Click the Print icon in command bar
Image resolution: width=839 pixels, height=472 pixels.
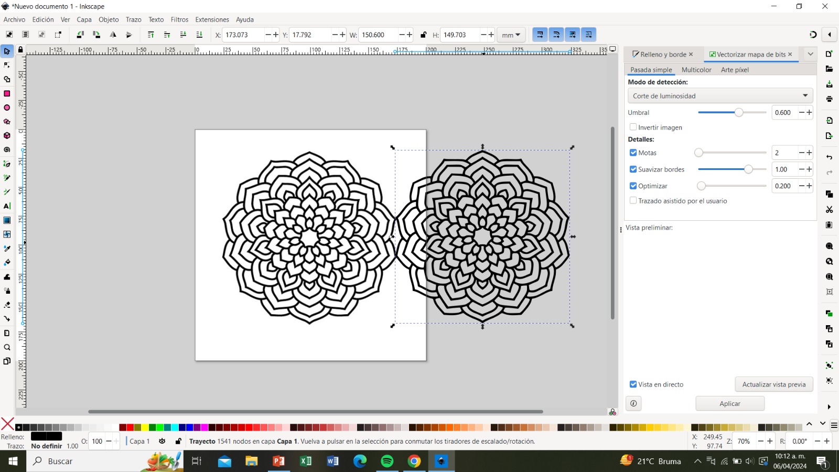pos(829,99)
